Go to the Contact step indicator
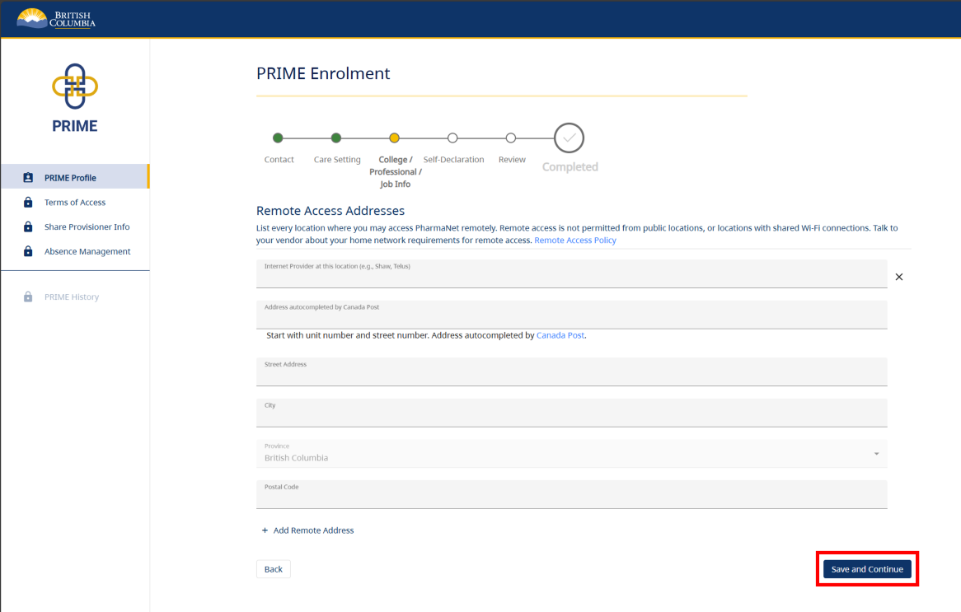Viewport: 961px width, 612px height. [x=278, y=138]
